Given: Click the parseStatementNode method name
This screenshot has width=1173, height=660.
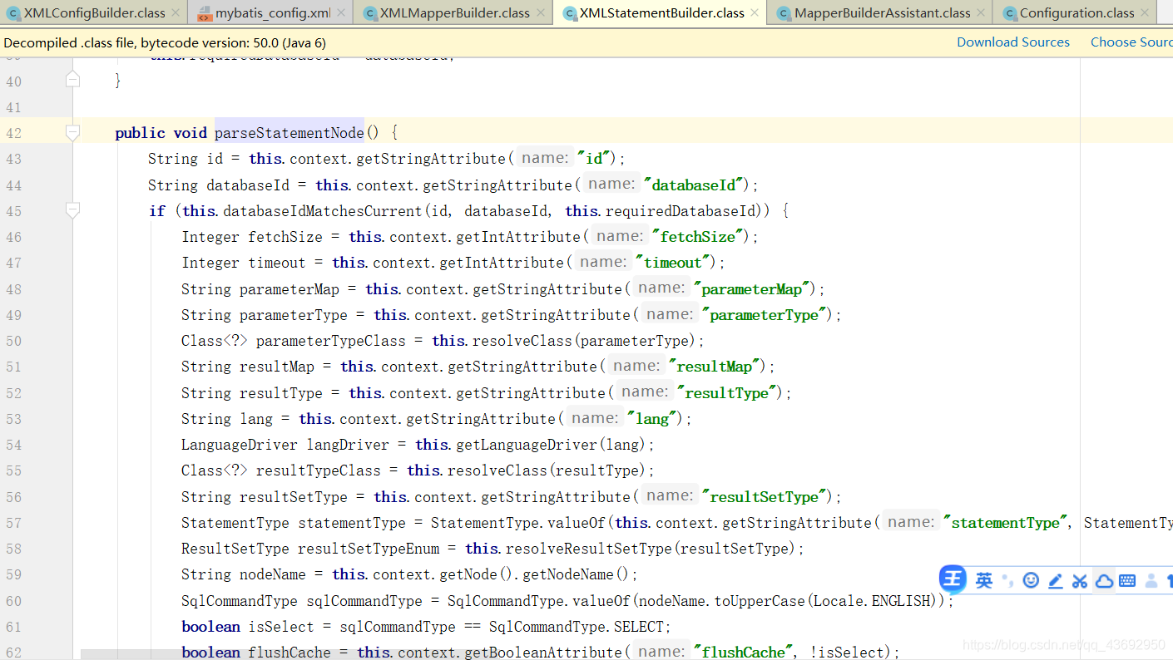Looking at the screenshot, I should point(290,133).
